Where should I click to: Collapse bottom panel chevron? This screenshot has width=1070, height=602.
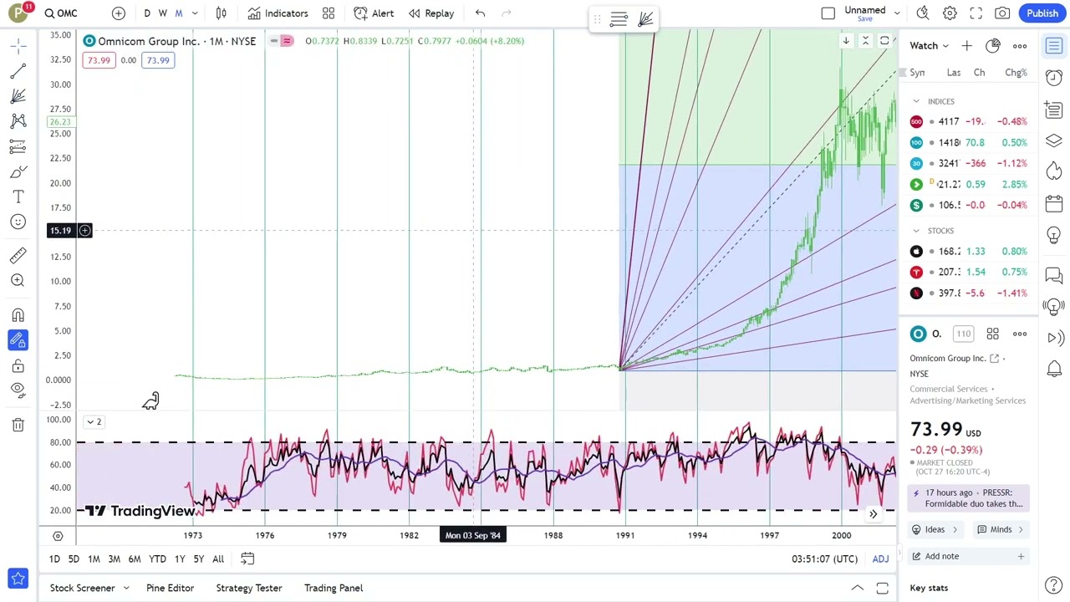tap(857, 589)
